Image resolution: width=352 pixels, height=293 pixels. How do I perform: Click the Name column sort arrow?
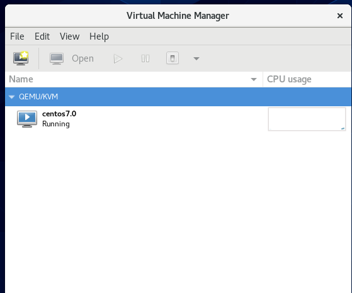[x=254, y=79]
